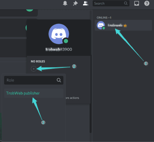The height and width of the screenshot is (142, 154).
Task: Select the online member in member list
Action: 123,25
